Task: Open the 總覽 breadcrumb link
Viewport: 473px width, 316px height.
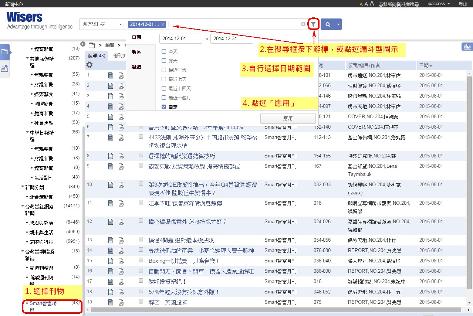Action: [x=110, y=45]
